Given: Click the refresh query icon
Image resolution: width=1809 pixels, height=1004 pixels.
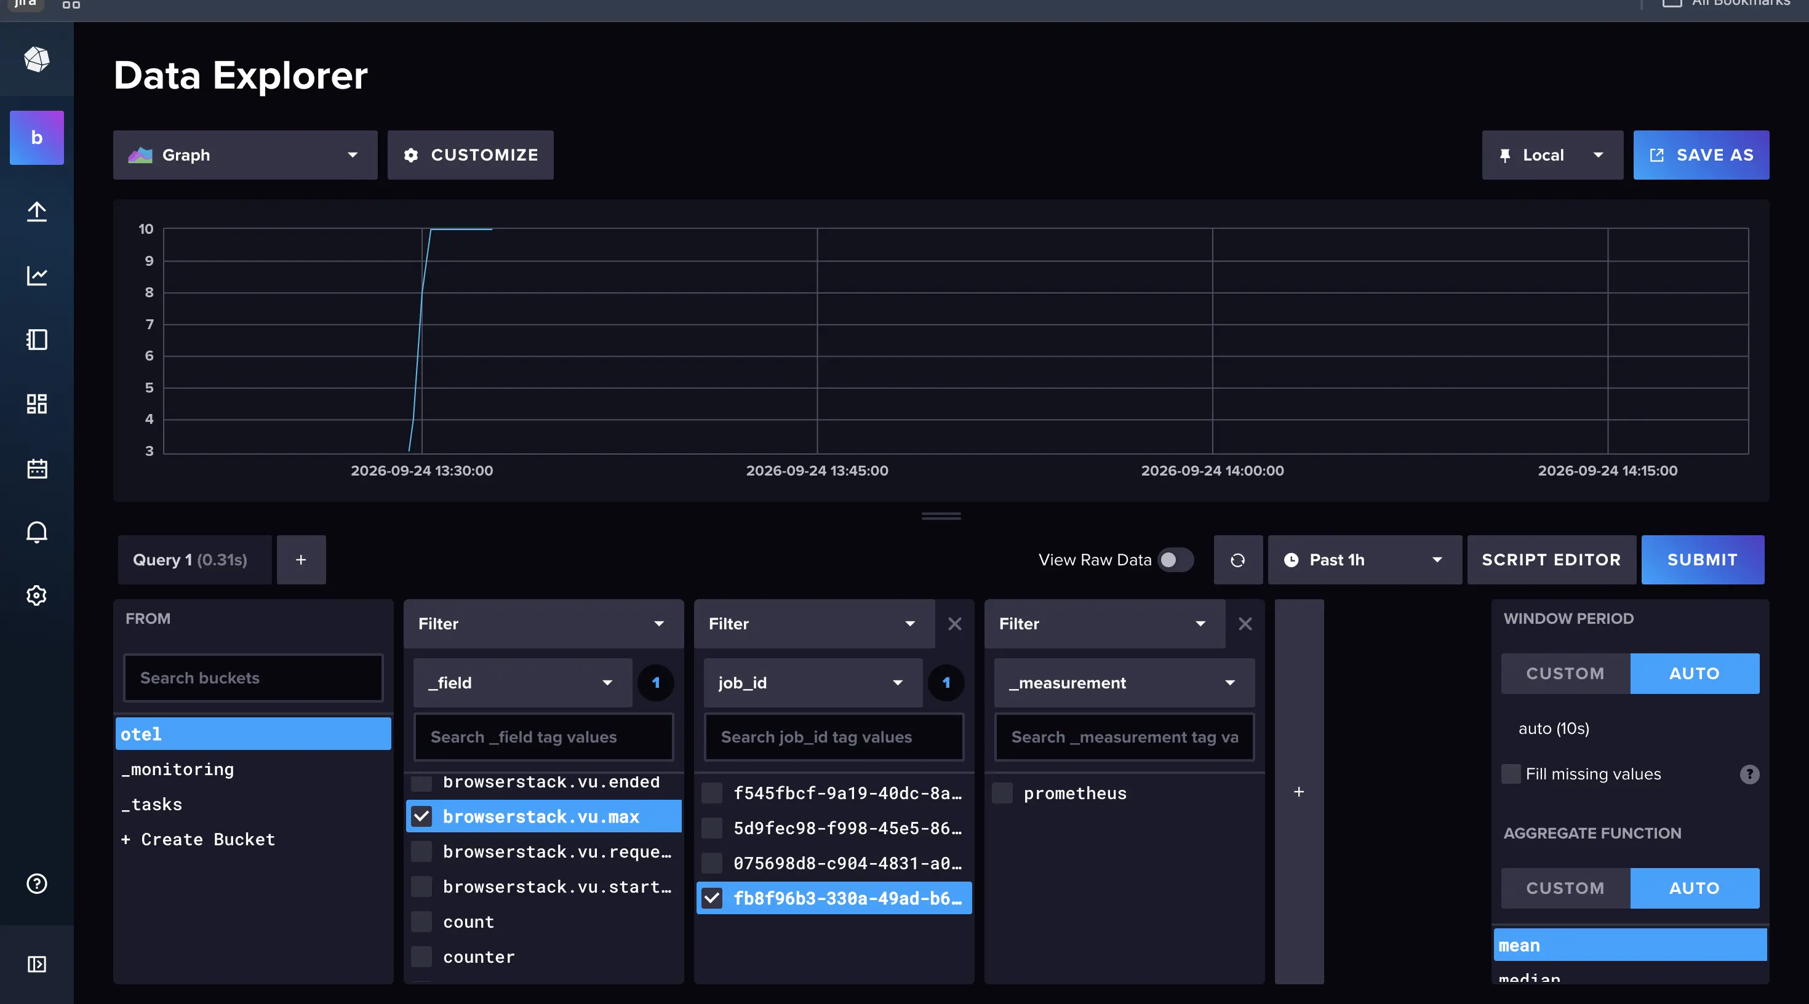Looking at the screenshot, I should click(x=1237, y=560).
